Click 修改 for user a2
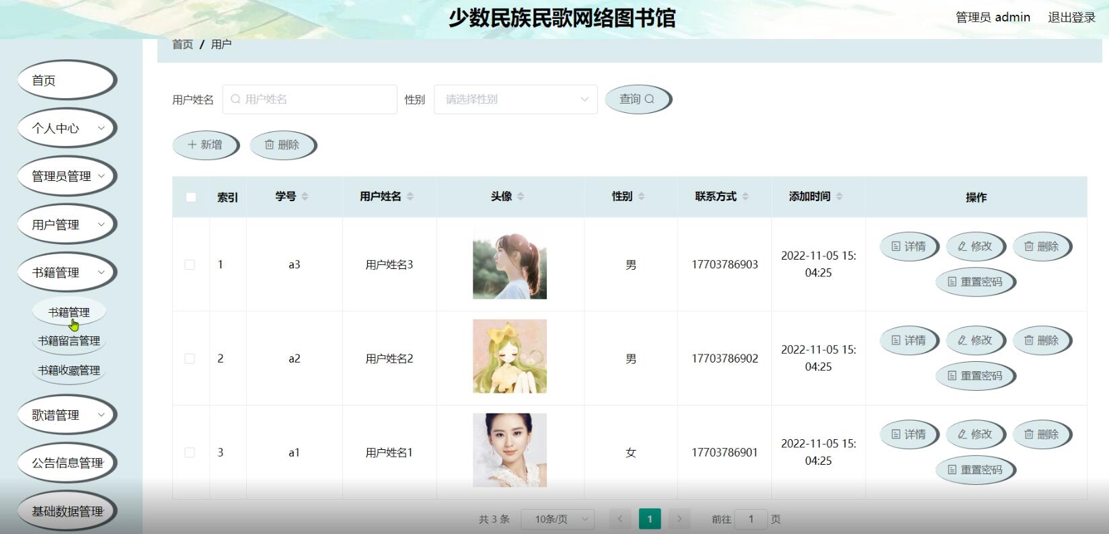The width and height of the screenshot is (1109, 534). click(x=975, y=341)
